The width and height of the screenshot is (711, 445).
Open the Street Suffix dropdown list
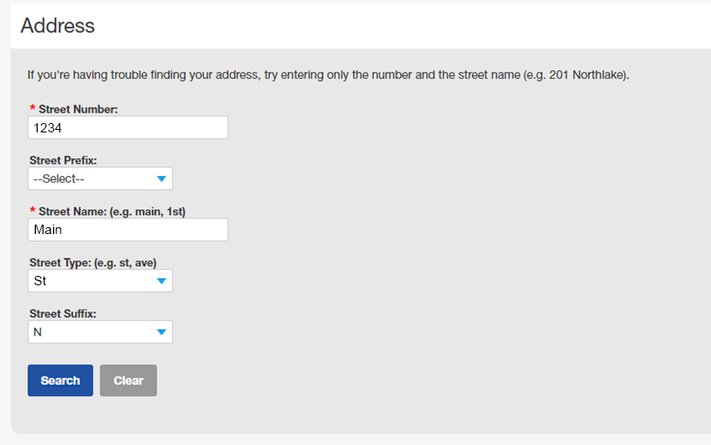[x=100, y=332]
